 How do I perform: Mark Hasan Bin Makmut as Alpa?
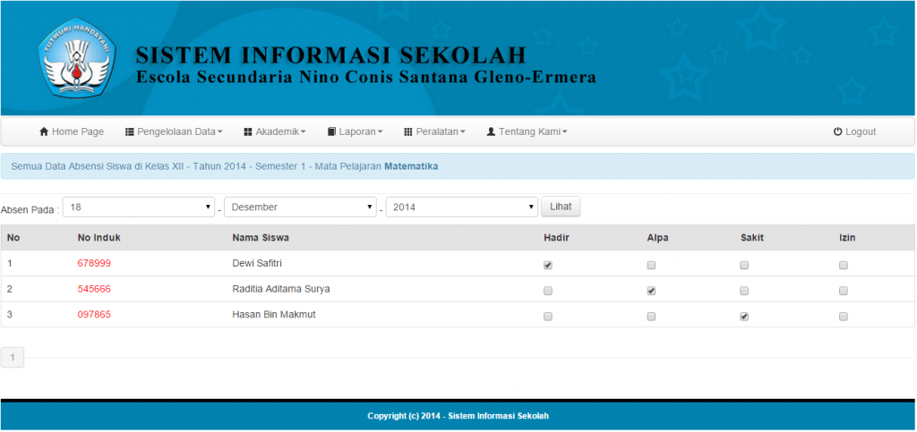click(651, 317)
